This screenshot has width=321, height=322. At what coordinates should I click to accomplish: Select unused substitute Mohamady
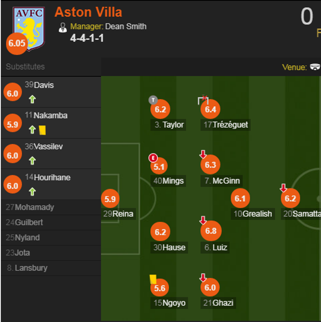(x=34, y=207)
